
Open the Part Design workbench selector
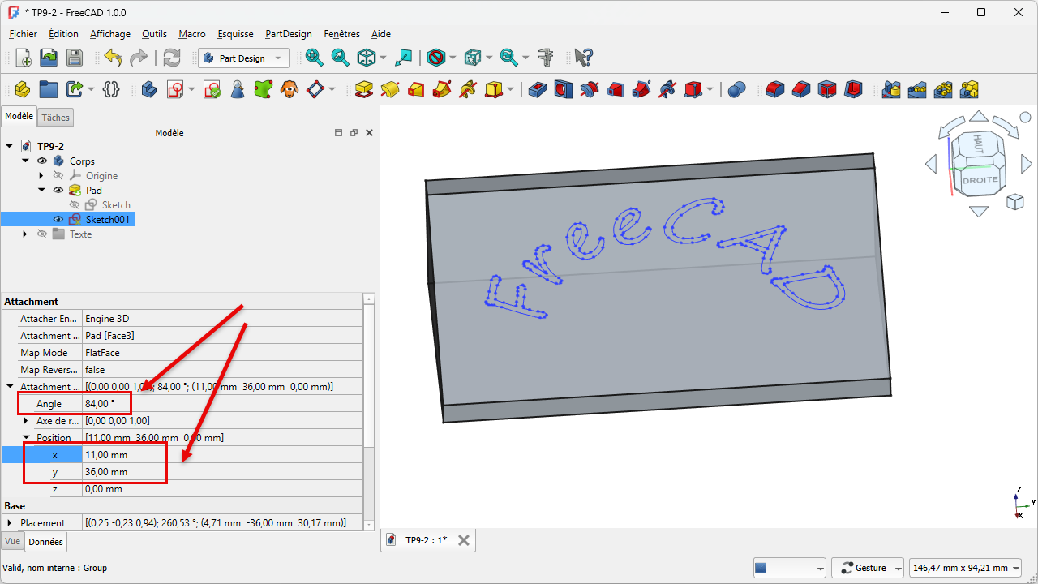[243, 58]
